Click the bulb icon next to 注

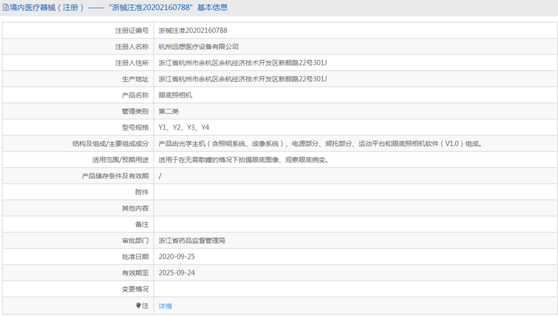click(x=139, y=306)
